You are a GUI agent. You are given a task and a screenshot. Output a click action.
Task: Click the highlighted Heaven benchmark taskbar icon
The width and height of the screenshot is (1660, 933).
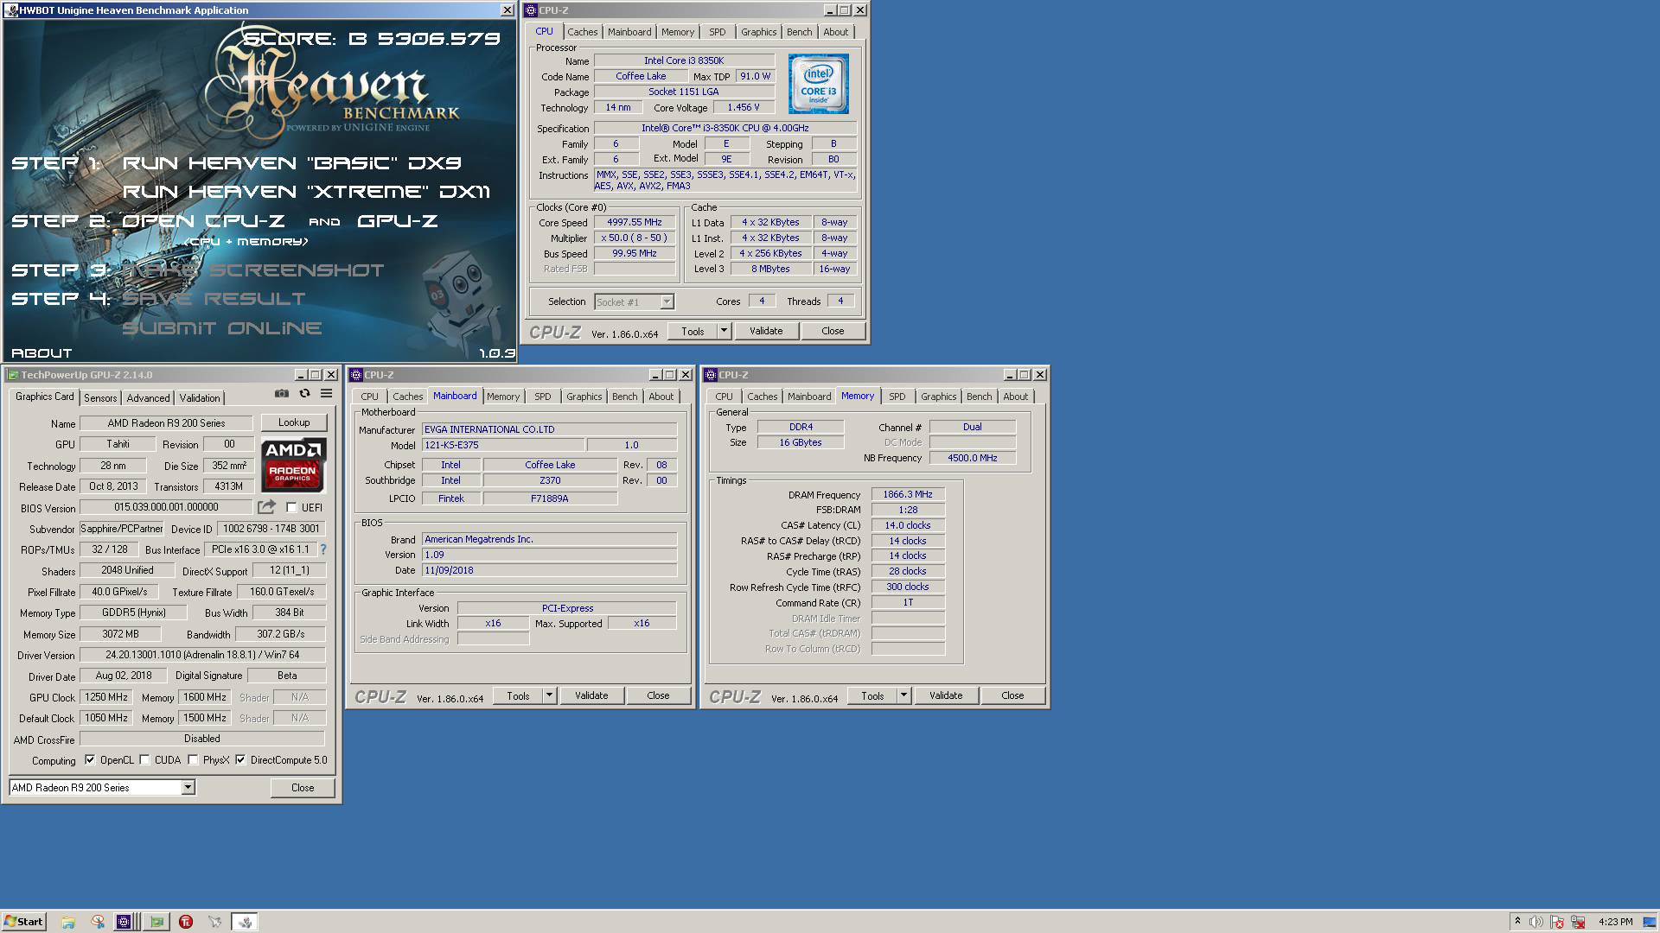pyautogui.click(x=245, y=922)
